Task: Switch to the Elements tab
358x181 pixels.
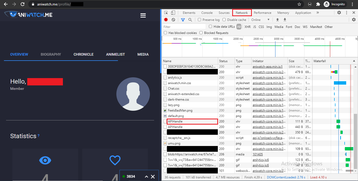Action: tap(189, 13)
